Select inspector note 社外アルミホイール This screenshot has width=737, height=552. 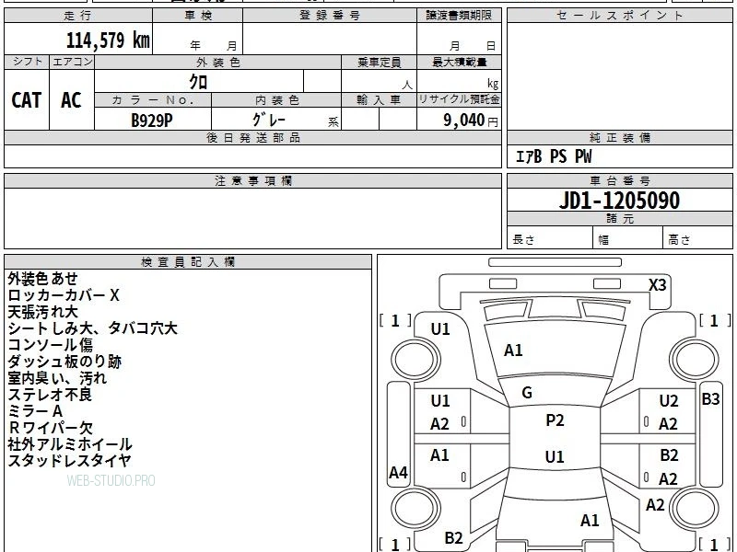[70, 444]
